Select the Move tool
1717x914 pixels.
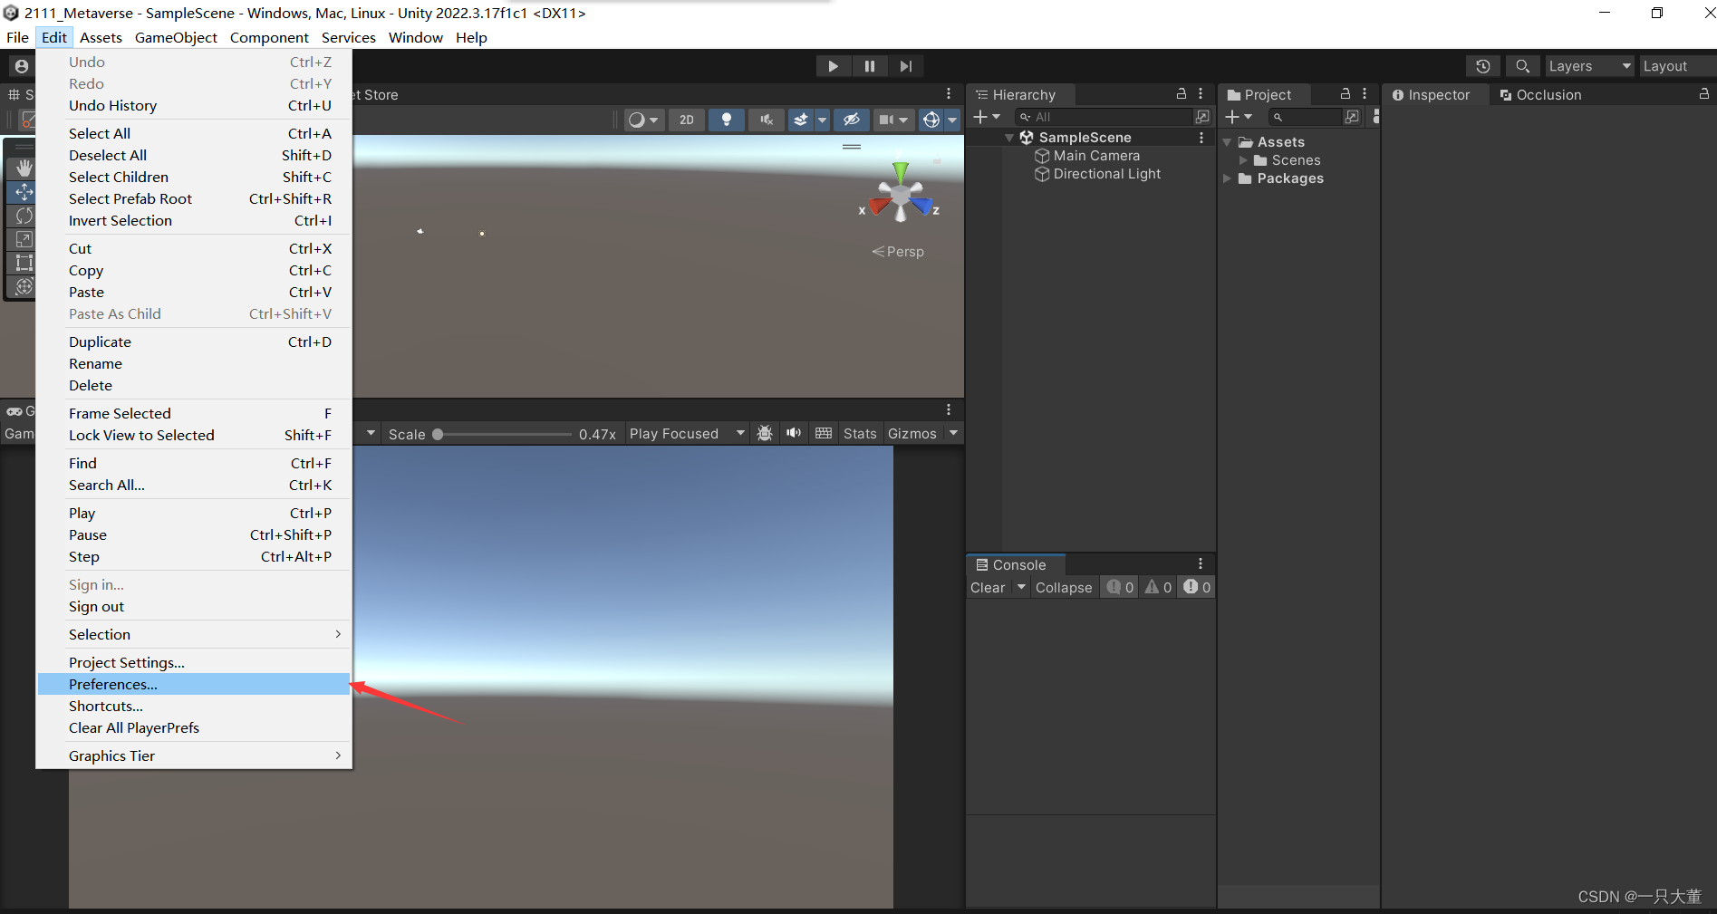24,192
